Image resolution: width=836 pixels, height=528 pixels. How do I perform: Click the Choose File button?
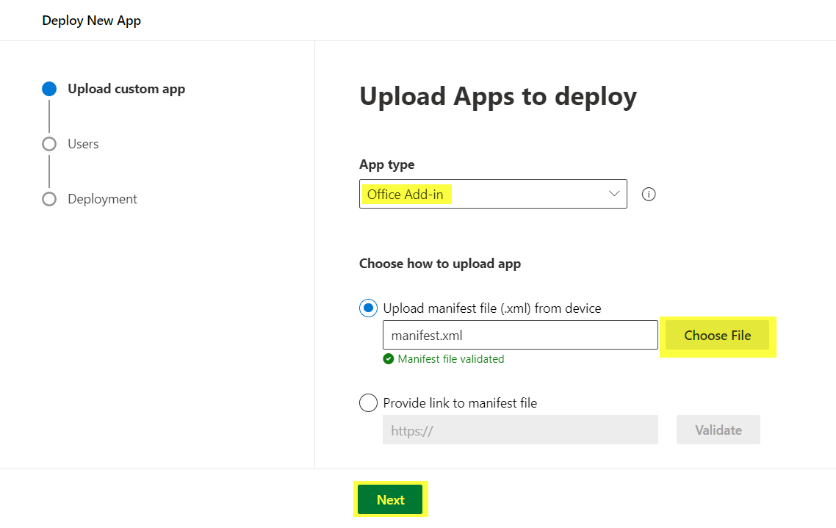717,335
